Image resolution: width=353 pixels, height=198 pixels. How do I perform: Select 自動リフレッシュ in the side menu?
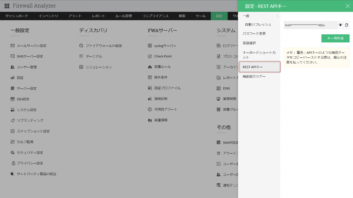(258, 24)
